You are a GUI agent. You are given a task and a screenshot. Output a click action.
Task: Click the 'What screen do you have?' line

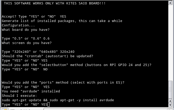click(27, 43)
